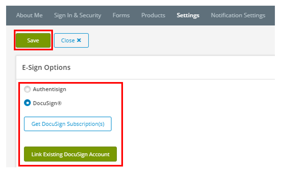Click the X icon on Close button
The width and height of the screenshot is (281, 173).
click(x=79, y=41)
